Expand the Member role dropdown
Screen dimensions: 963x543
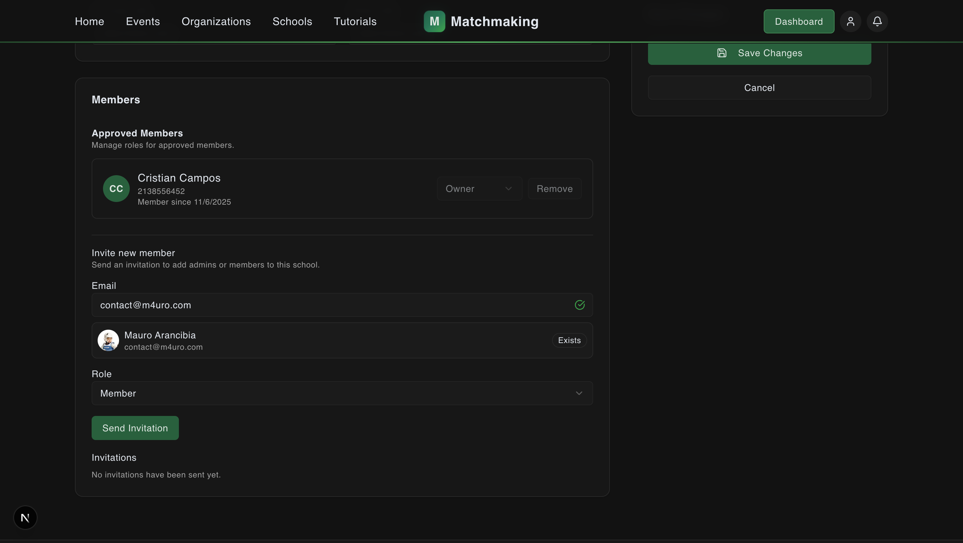click(342, 393)
